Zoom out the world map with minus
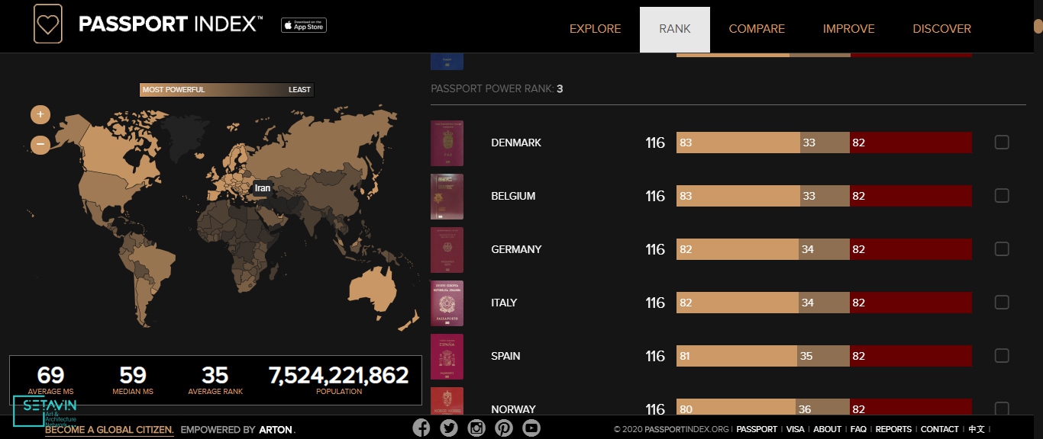The width and height of the screenshot is (1043, 439). click(x=40, y=143)
